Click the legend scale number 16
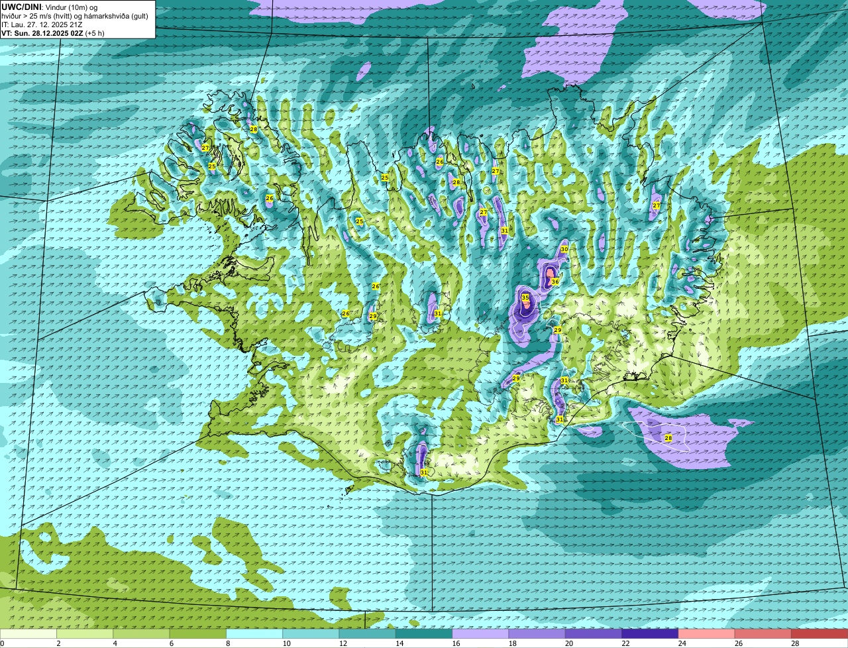 click(456, 643)
